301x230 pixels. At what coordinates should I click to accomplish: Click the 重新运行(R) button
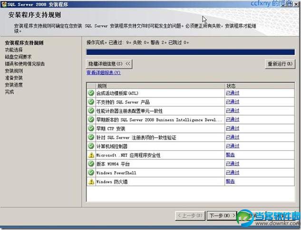(x=280, y=64)
